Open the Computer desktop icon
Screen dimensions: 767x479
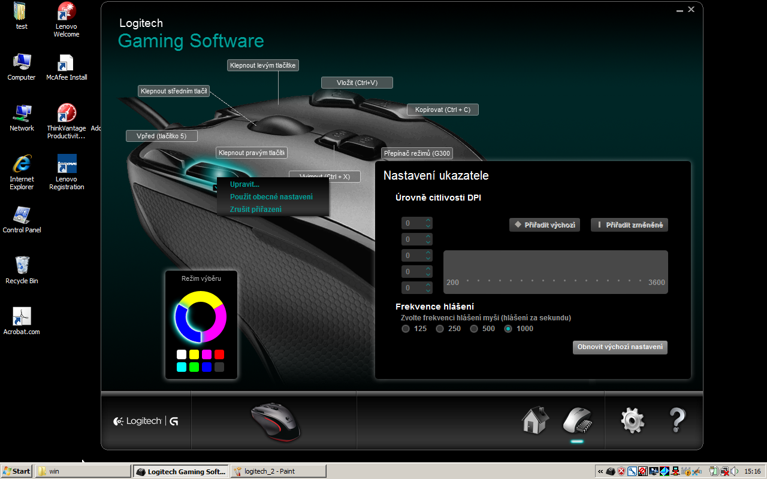click(22, 66)
